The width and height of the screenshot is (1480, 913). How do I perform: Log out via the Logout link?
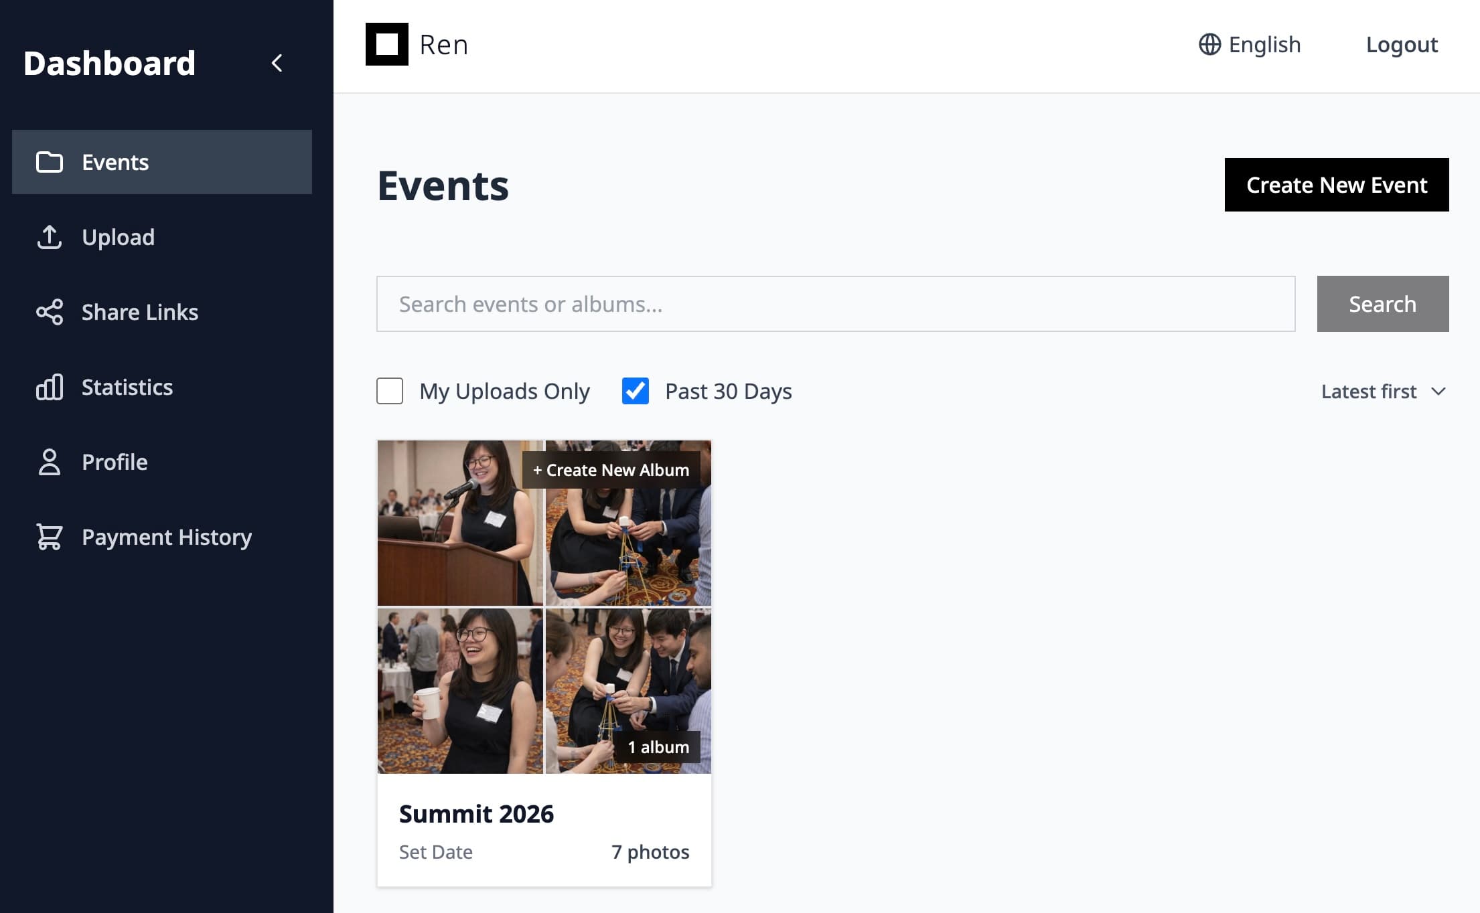(1402, 44)
